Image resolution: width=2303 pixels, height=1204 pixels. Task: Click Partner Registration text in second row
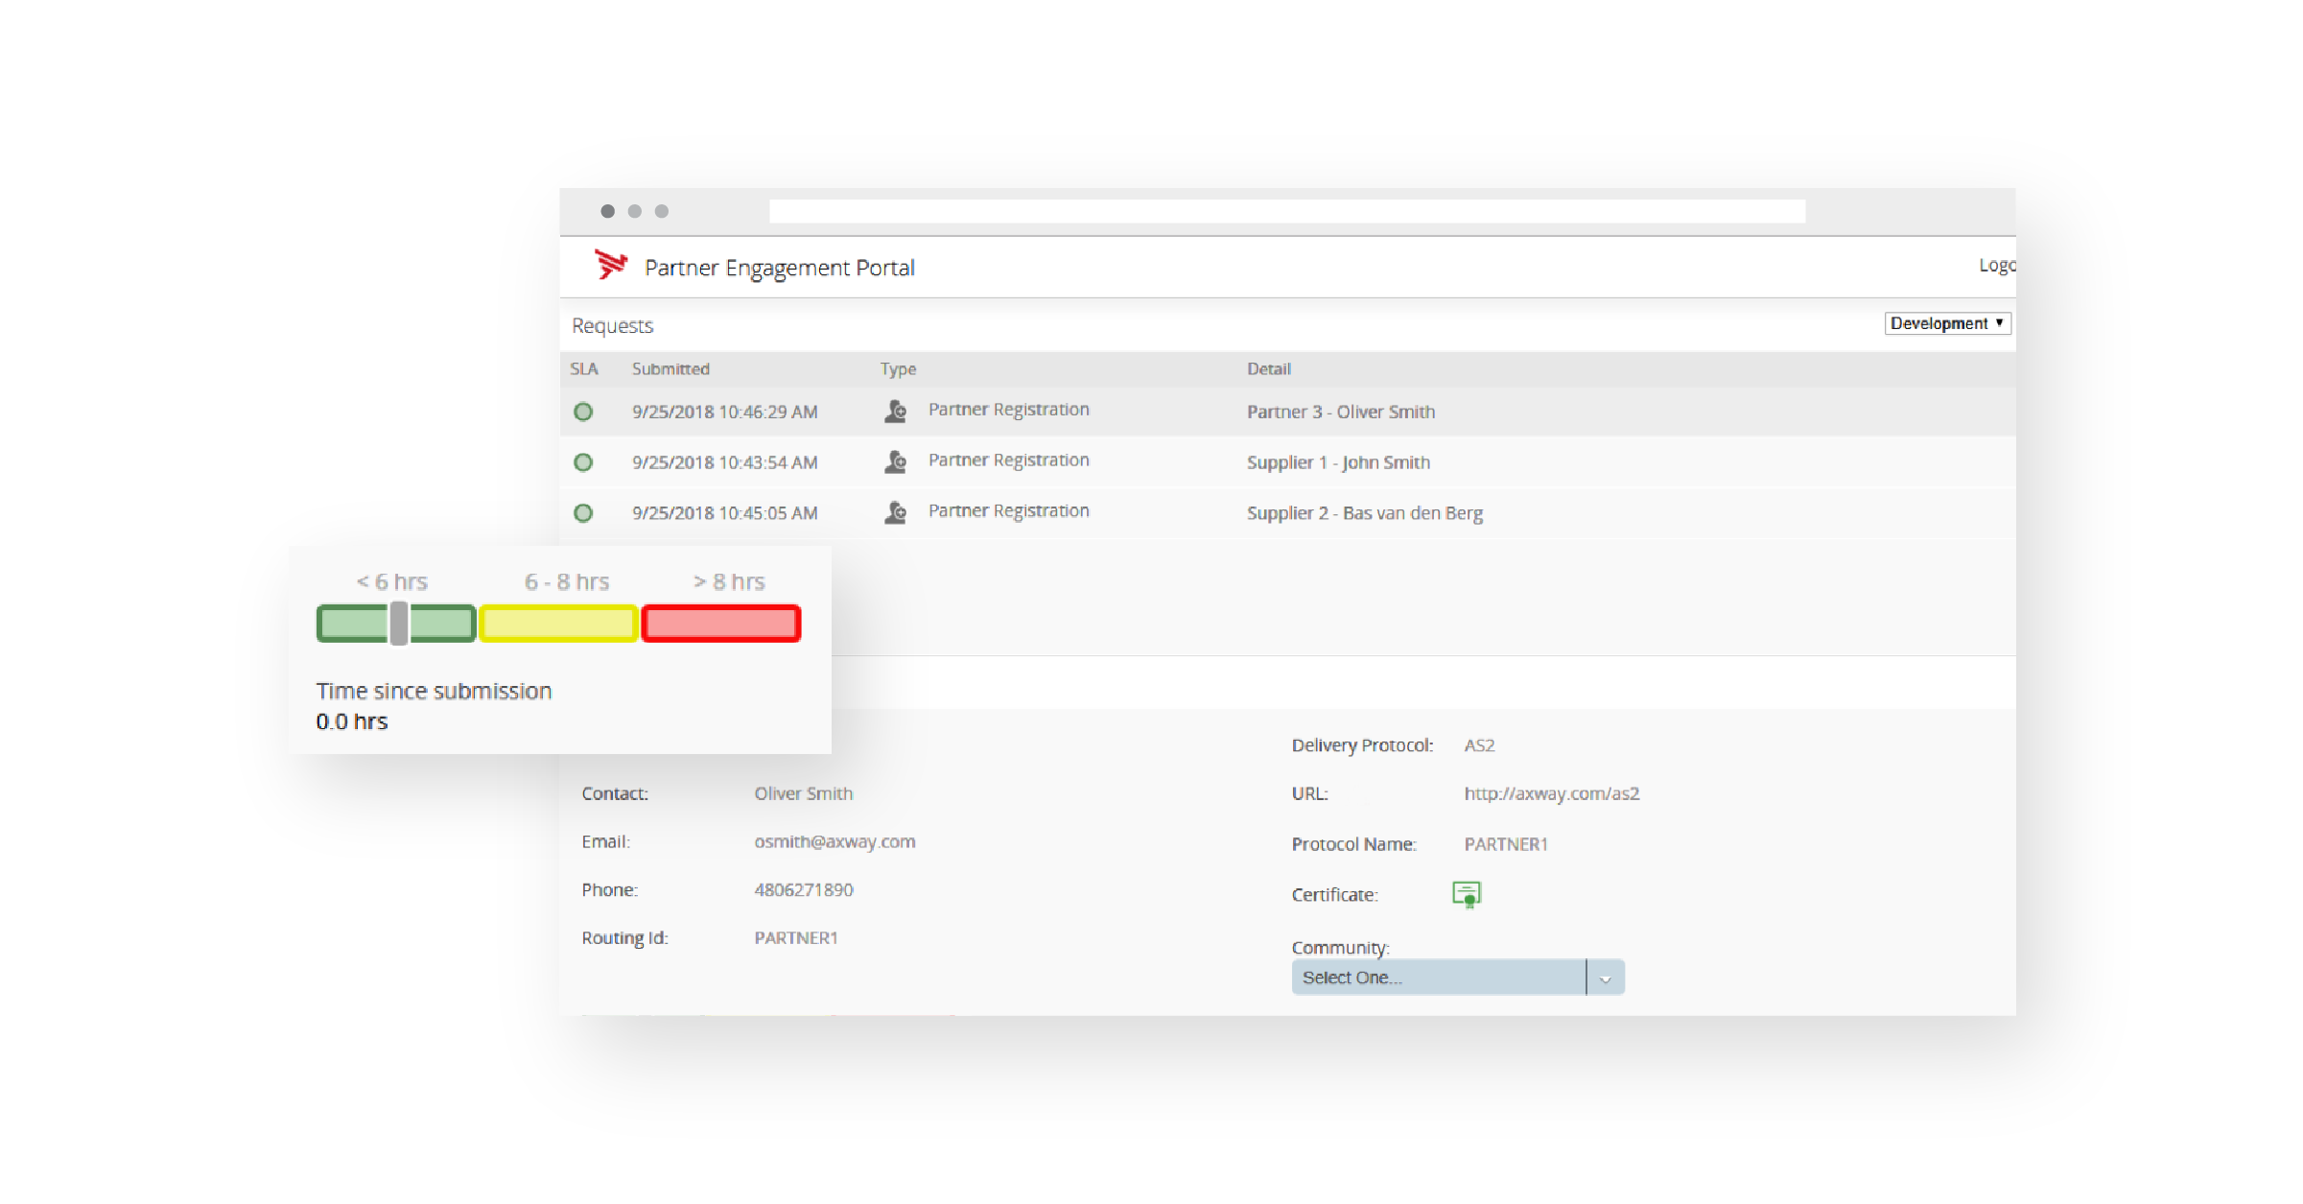1008,460
